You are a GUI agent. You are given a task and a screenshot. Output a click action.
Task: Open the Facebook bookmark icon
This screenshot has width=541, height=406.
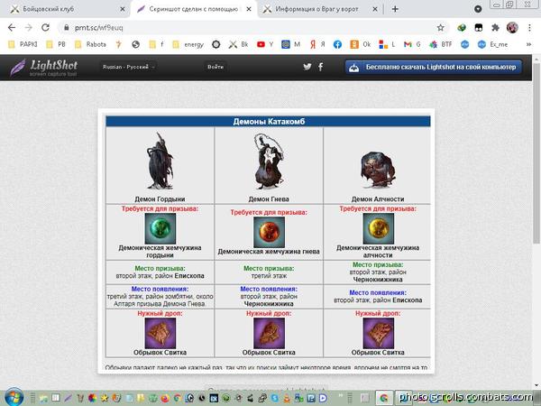(x=337, y=44)
